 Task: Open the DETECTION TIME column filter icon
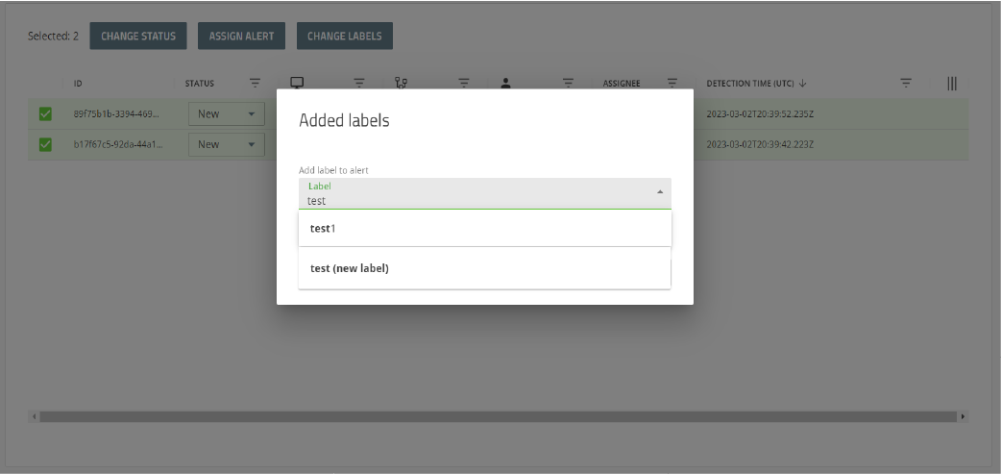pos(906,83)
